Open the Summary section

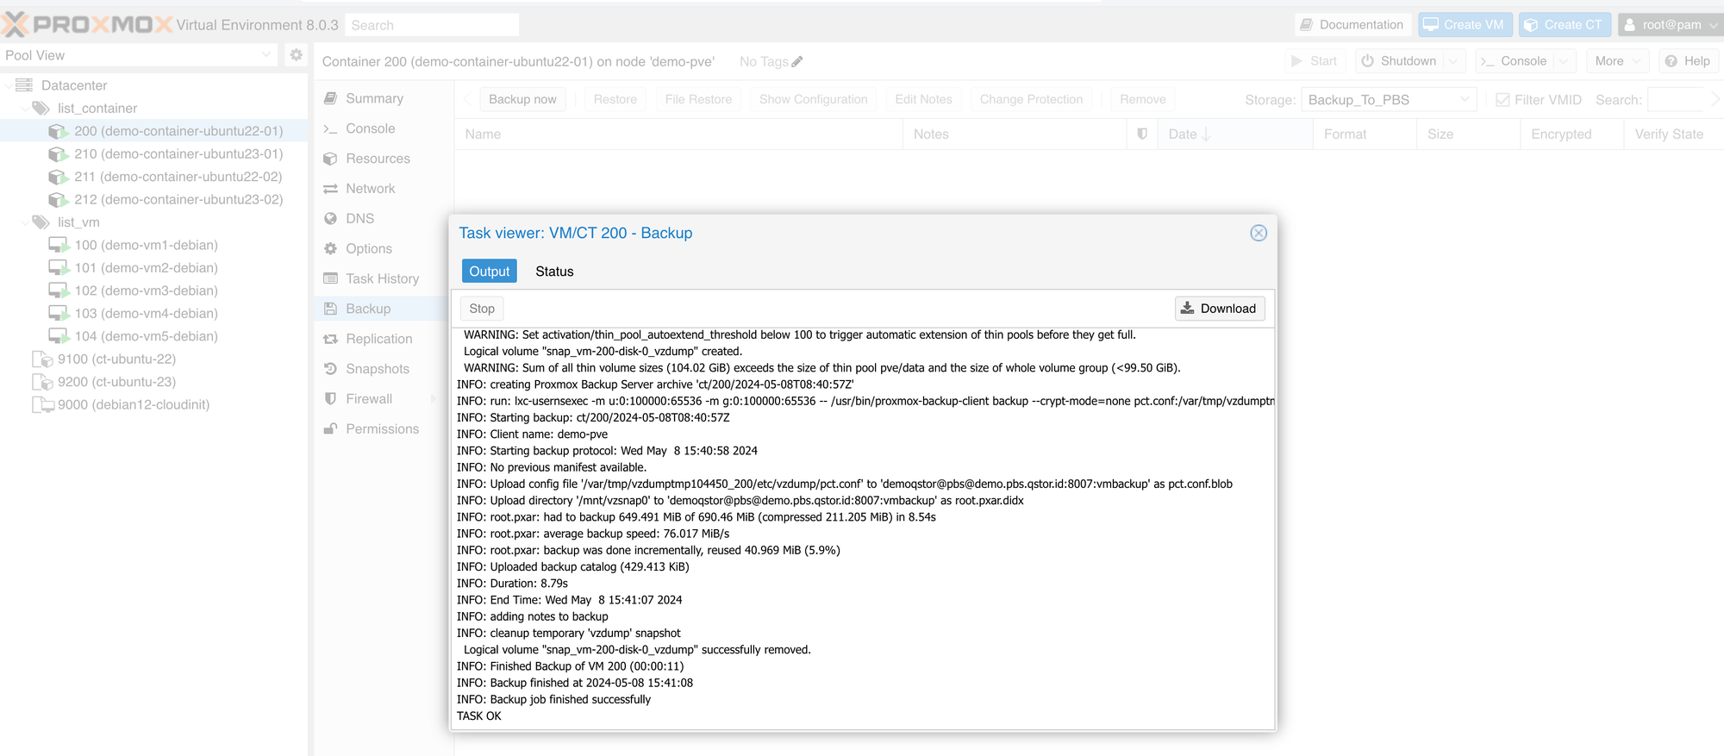(384, 98)
